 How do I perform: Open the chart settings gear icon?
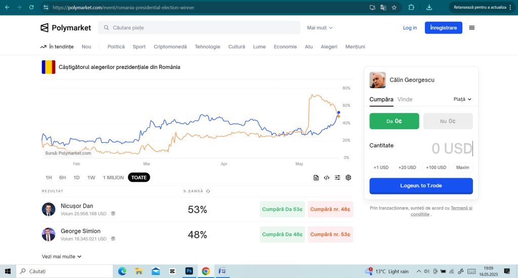348,178
